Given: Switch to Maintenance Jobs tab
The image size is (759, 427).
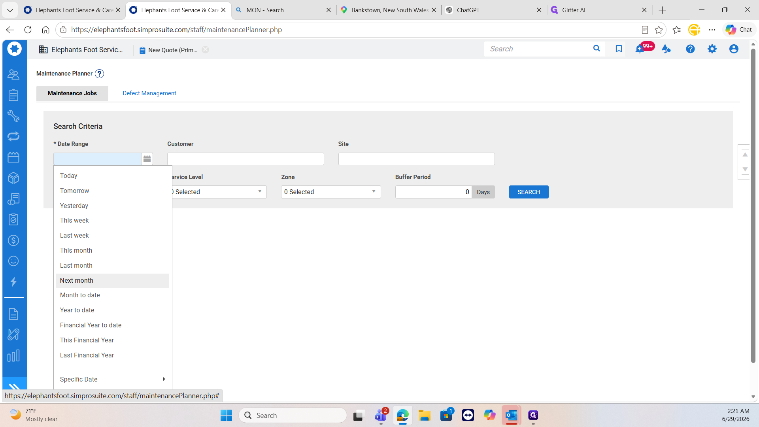Looking at the screenshot, I should (72, 93).
